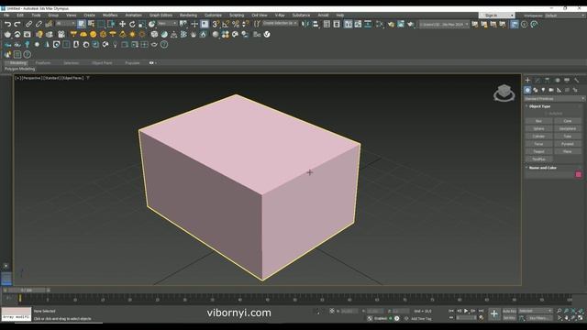Image resolution: width=587 pixels, height=330 pixels.
Task: Click the GeoSphere primitive button
Action: point(568,128)
